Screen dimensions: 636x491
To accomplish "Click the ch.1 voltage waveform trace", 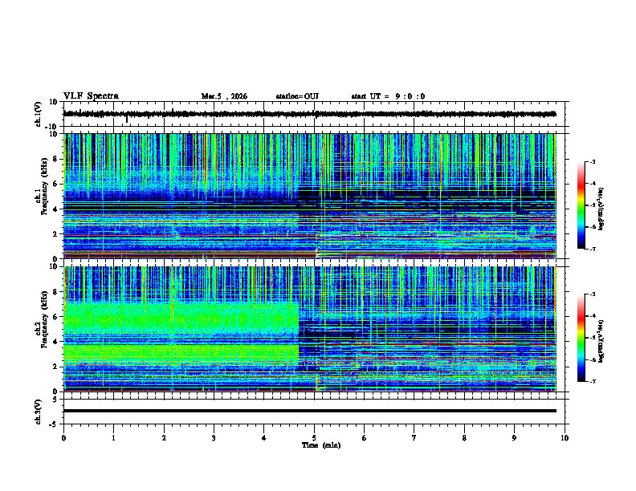I will [x=309, y=114].
